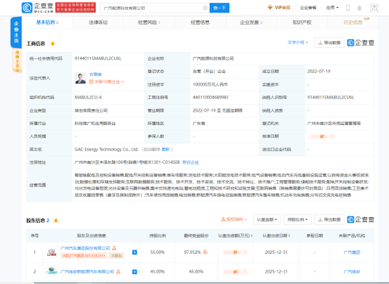
Task: Sort by 认缴出资额(万元) column
Action: tap(236, 235)
